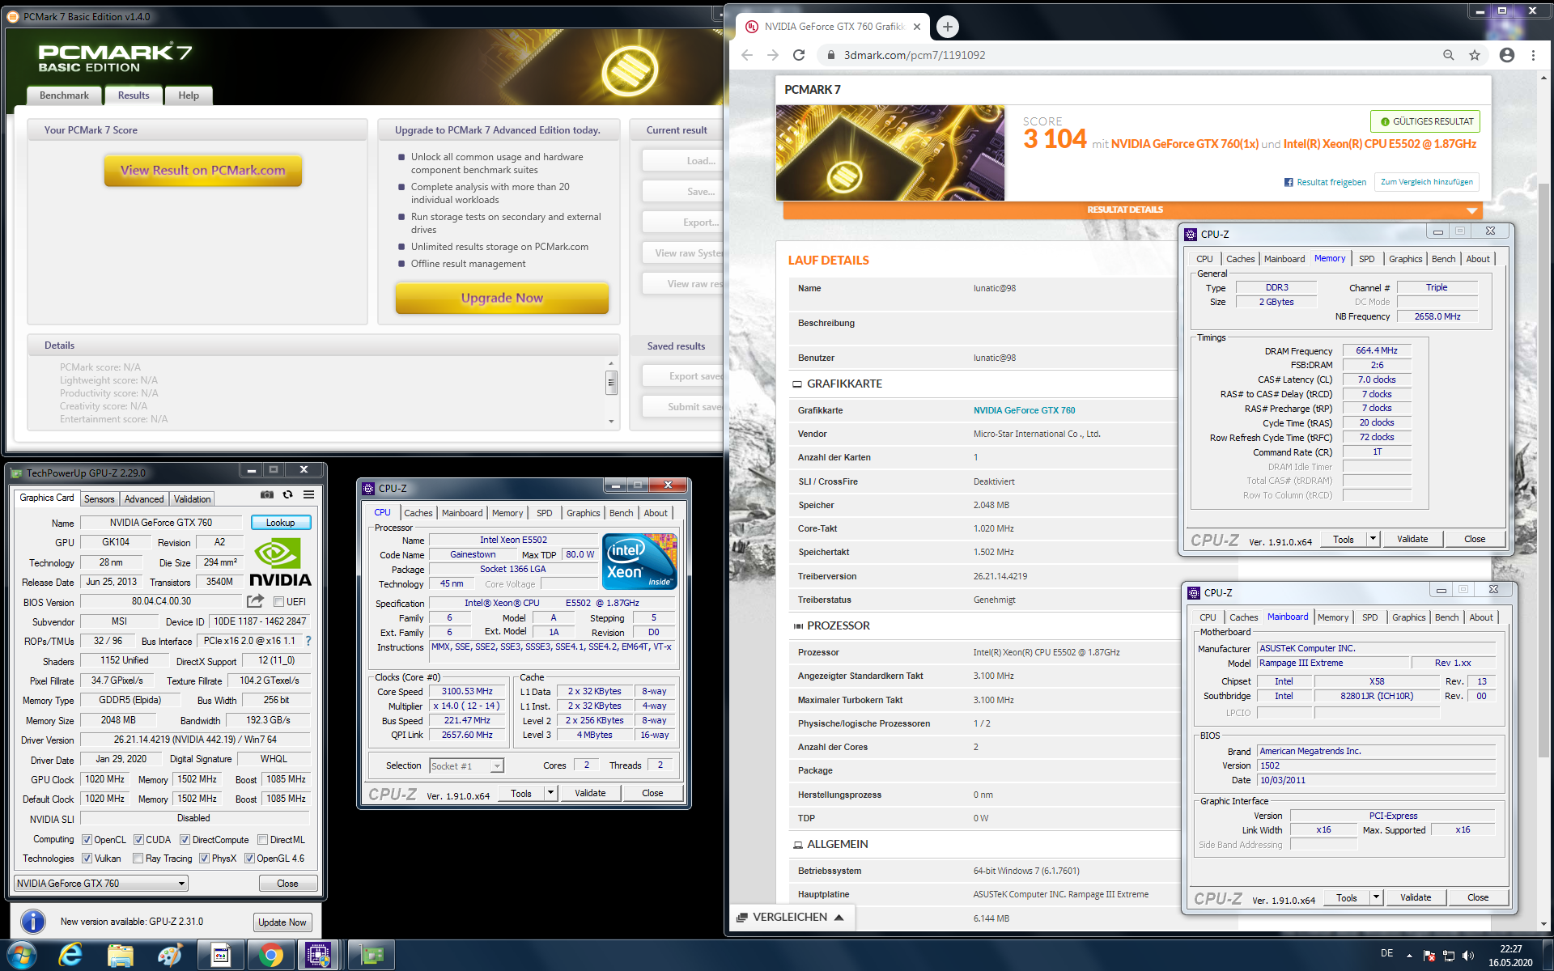Click the Resultat freigeben link
Image resolution: width=1554 pixels, height=971 pixels.
click(1325, 182)
